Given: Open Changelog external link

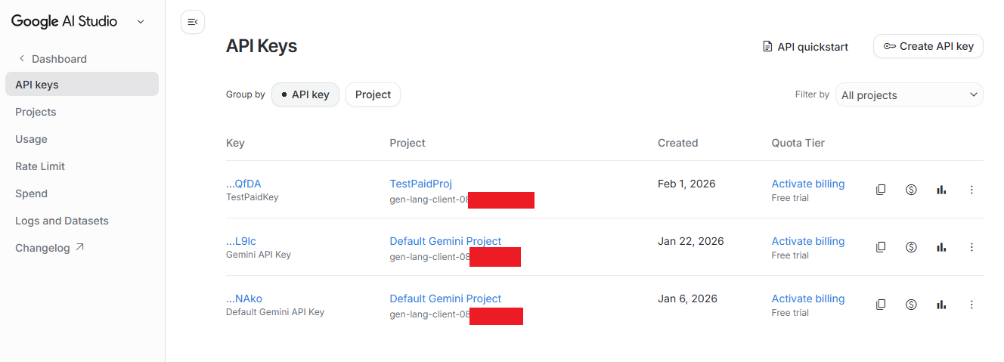Looking at the screenshot, I should click(50, 248).
